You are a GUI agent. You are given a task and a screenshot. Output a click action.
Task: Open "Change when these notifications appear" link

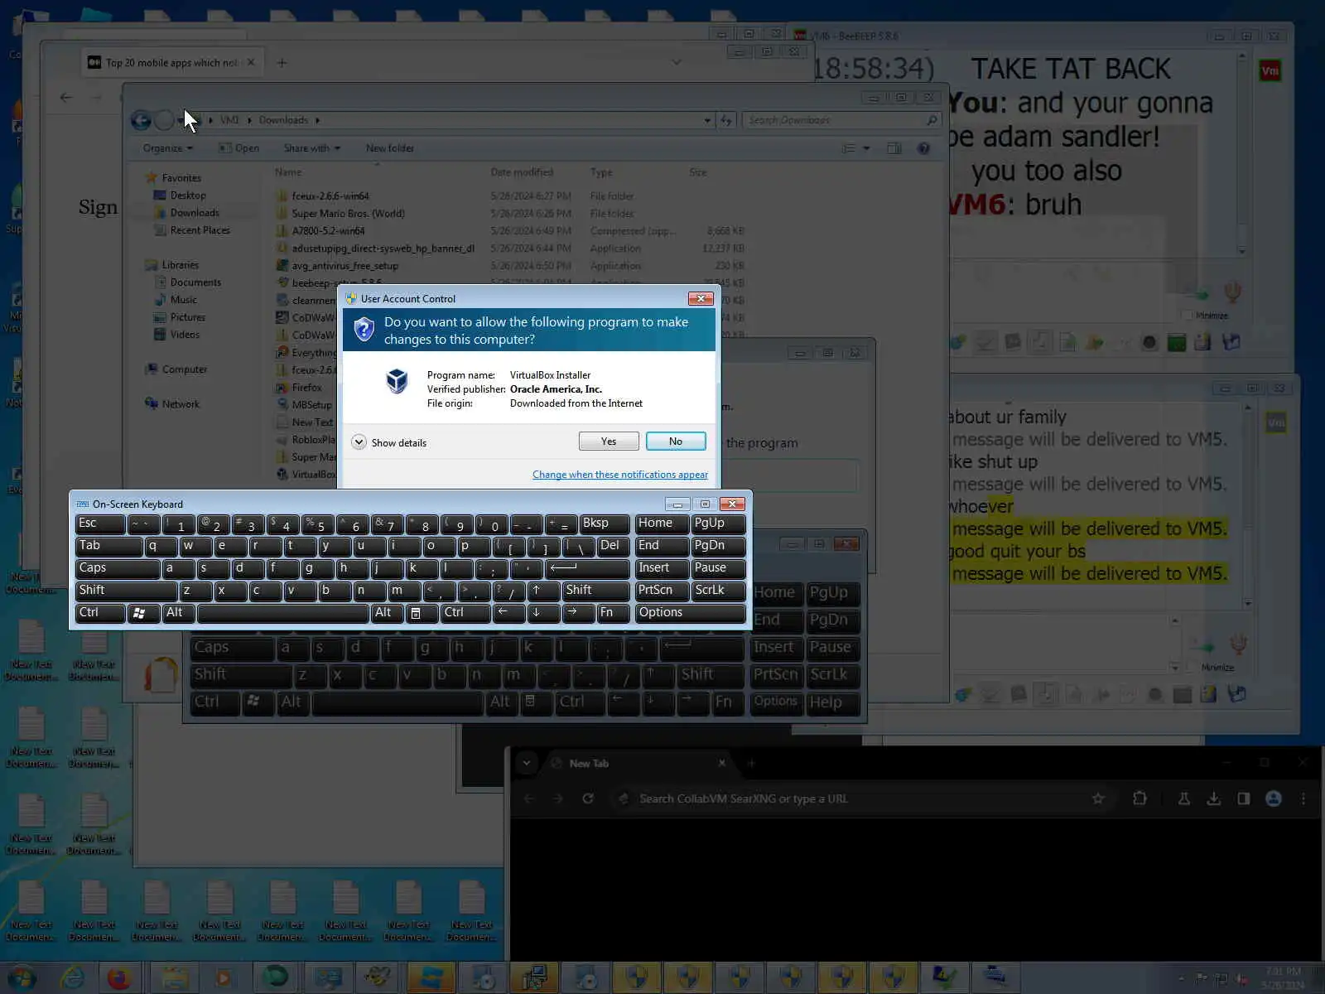coord(620,475)
